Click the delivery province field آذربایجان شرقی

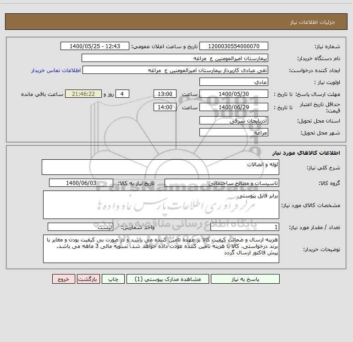coord(234,120)
